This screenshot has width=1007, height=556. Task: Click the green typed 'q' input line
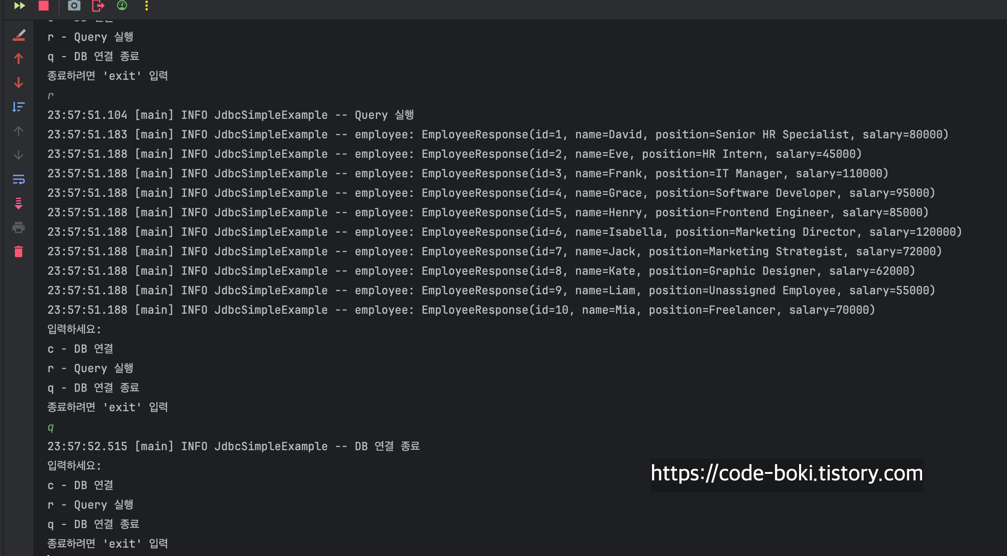(x=51, y=427)
